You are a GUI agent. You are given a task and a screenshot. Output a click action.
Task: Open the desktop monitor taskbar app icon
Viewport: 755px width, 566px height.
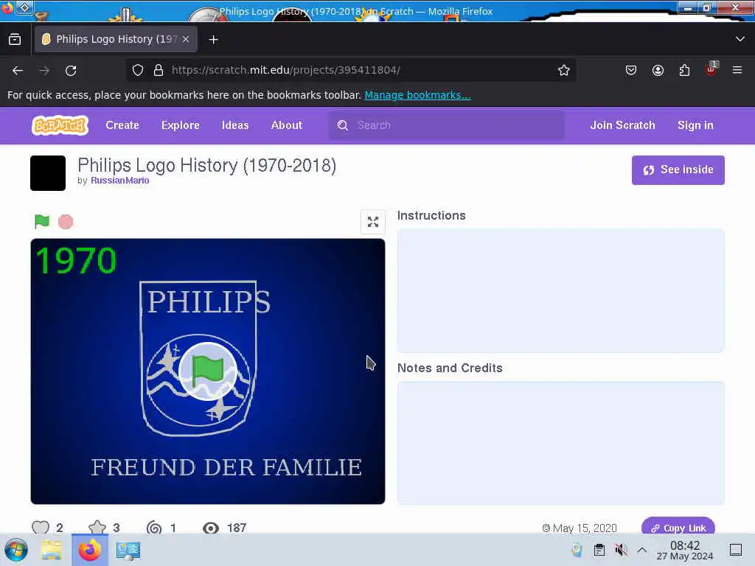tap(128, 550)
